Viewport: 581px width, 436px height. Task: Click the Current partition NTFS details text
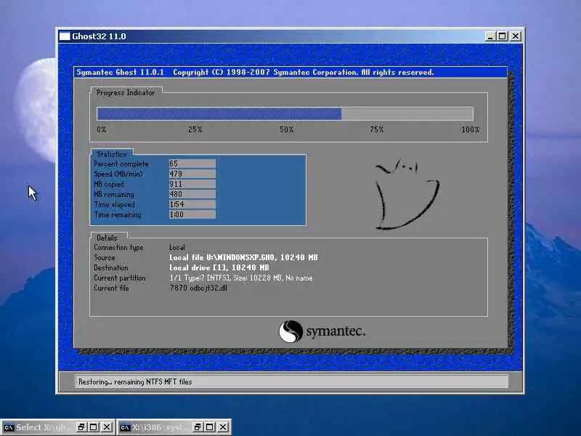[x=241, y=278]
